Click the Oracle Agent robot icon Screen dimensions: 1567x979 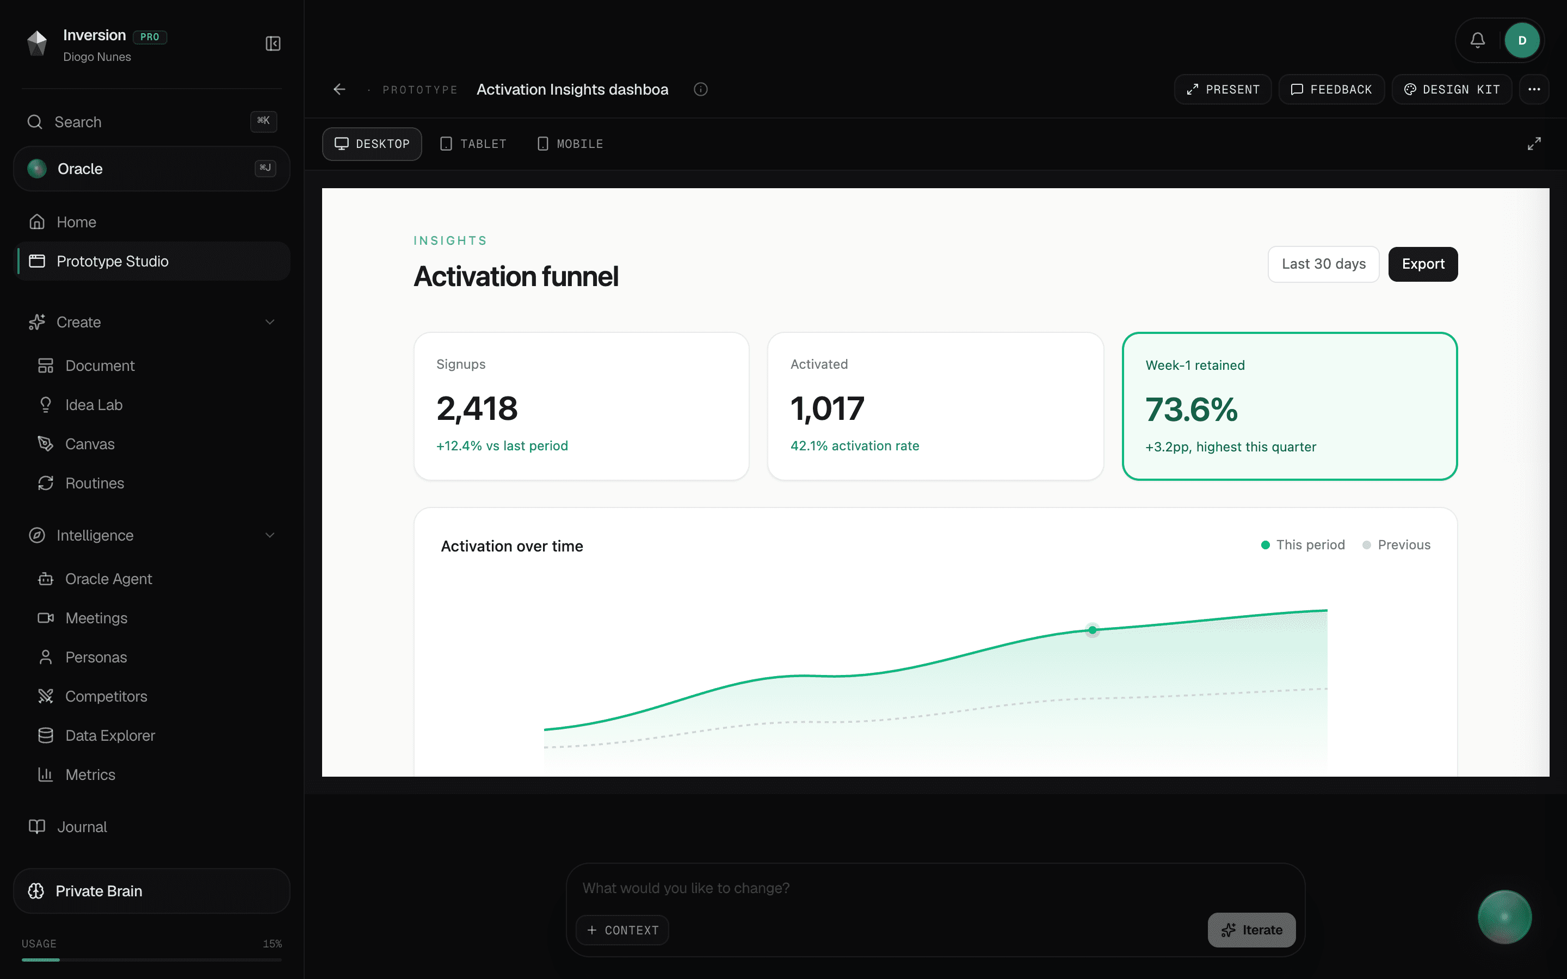coord(45,579)
